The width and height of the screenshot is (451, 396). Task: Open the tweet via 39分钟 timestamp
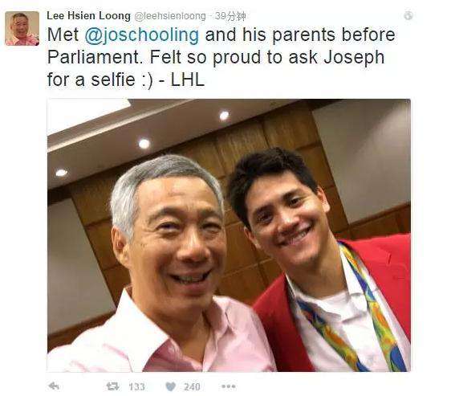point(230,16)
